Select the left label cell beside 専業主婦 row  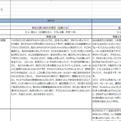pos(5,37)
